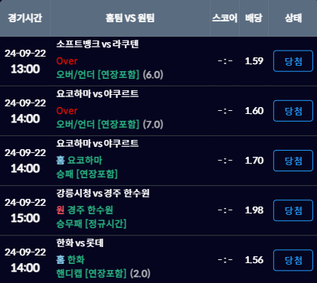317x283 pixels.
Task: Click 당첨 button for 강릉시청 match
Action: 293,210
